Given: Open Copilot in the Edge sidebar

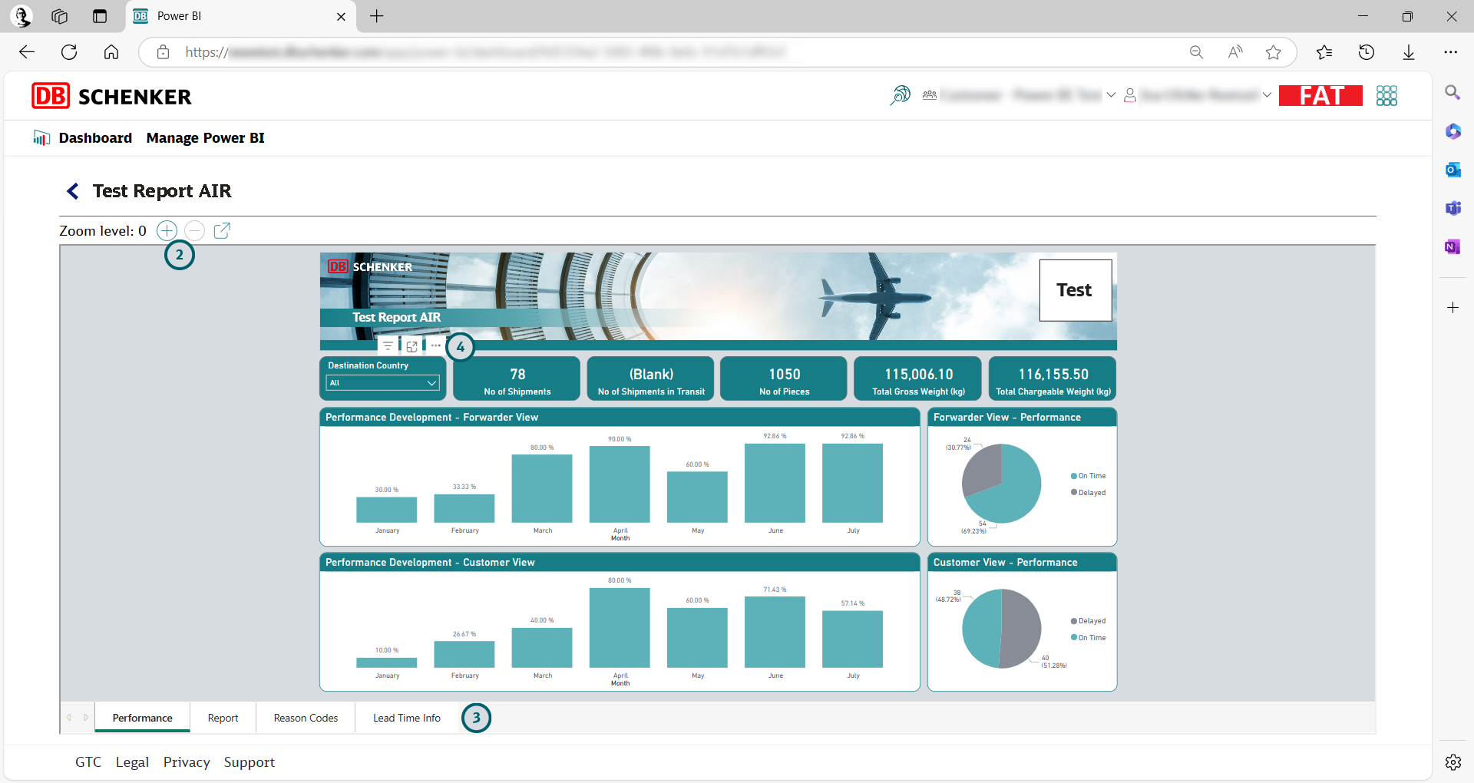Looking at the screenshot, I should click(x=1453, y=131).
